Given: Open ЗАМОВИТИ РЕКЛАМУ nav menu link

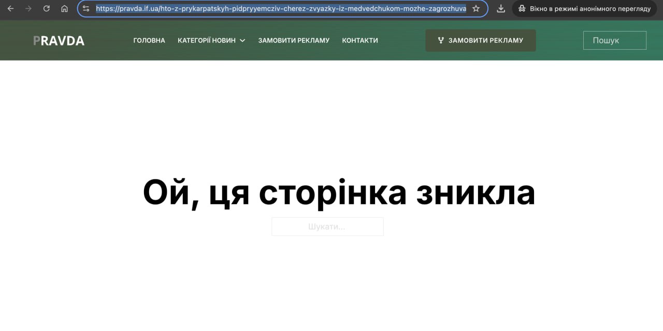Looking at the screenshot, I should coord(294,40).
